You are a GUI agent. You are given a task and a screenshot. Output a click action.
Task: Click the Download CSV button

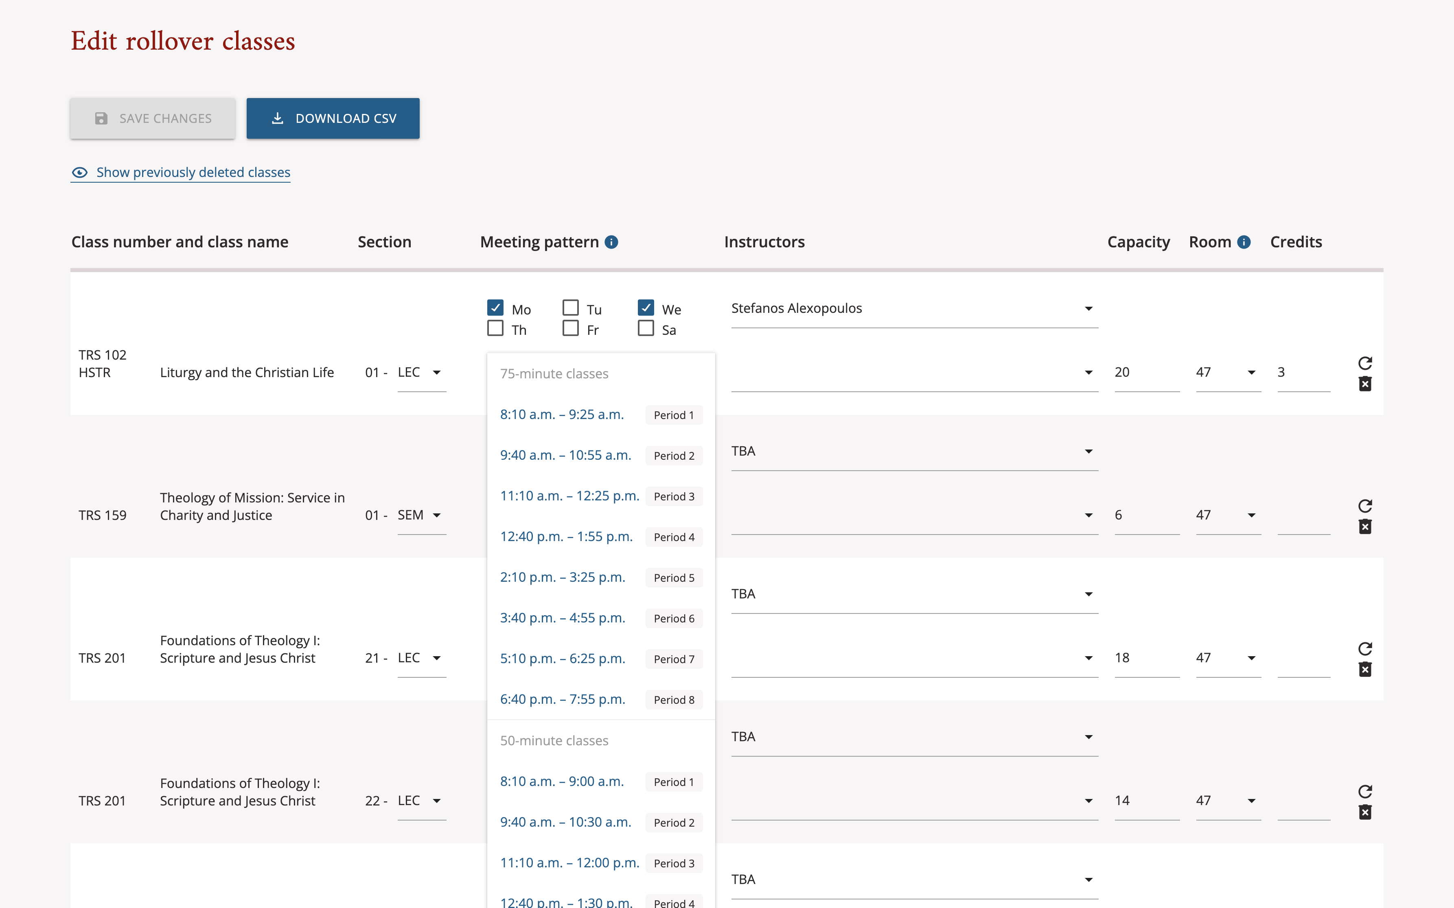pos(333,118)
